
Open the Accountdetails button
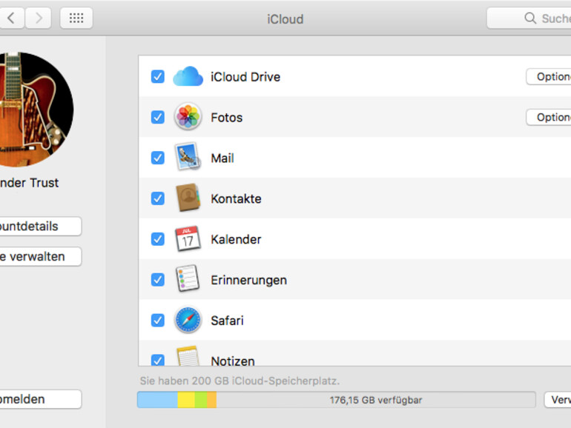coord(41,226)
